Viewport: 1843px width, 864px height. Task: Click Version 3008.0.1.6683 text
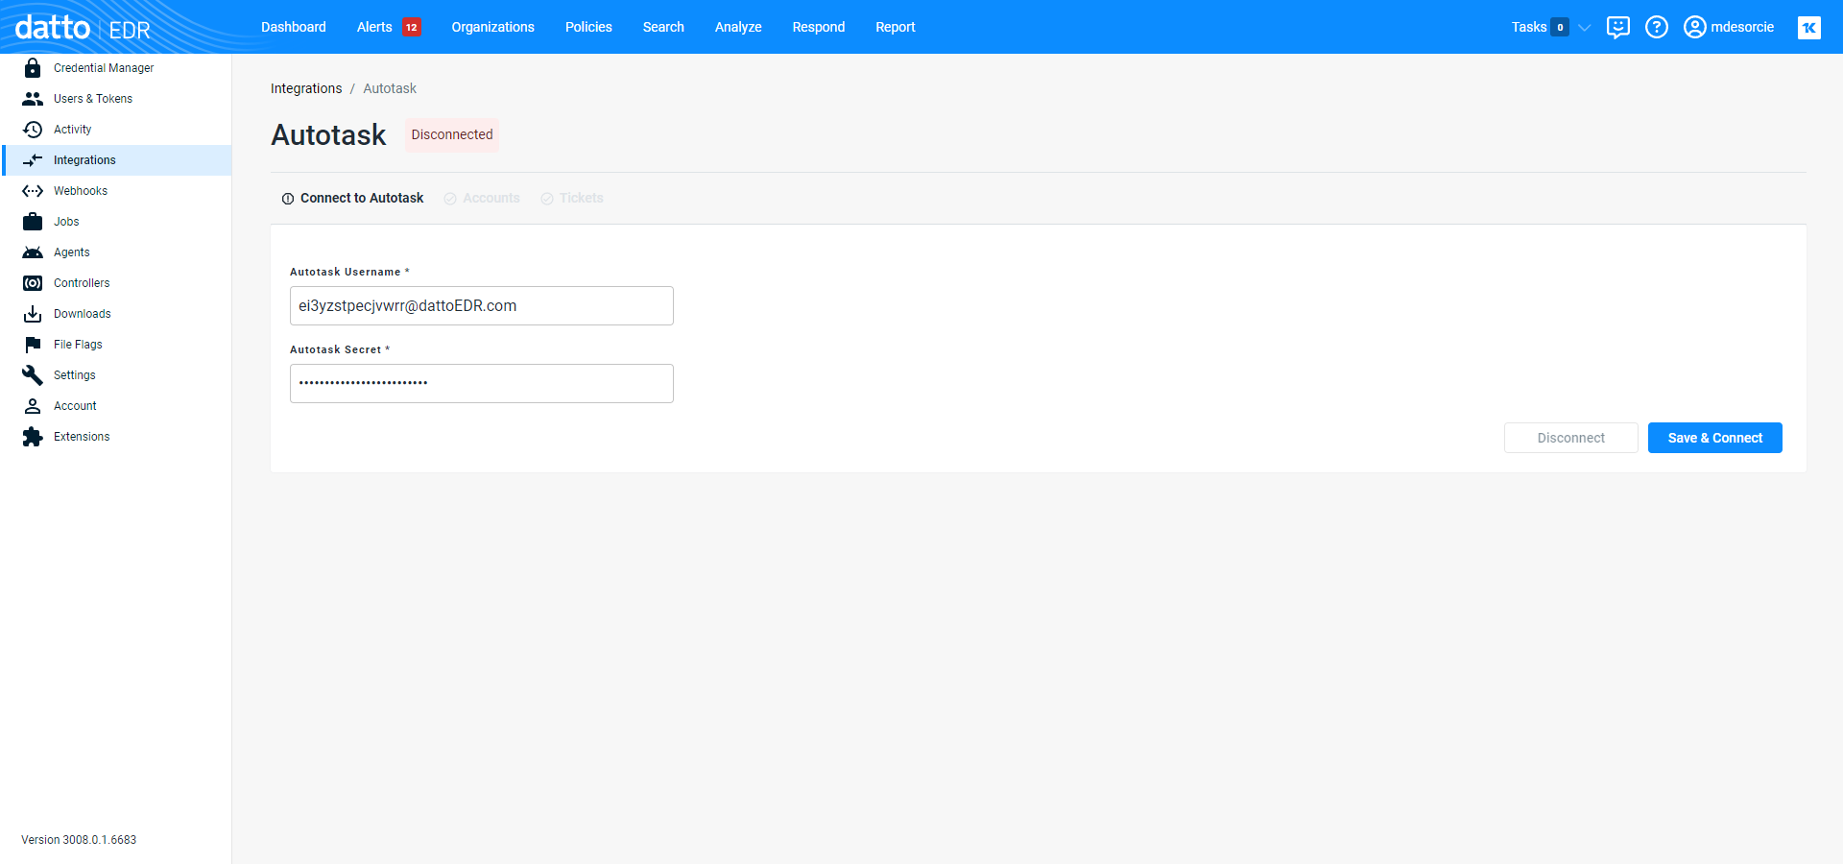(x=79, y=840)
